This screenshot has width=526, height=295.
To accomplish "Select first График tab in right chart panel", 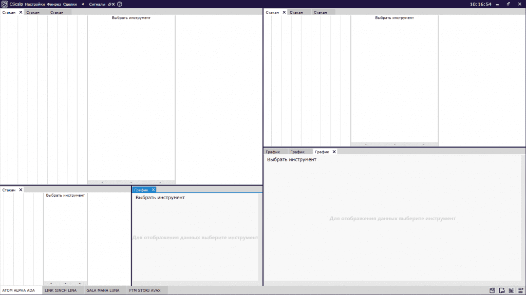I will coord(272,152).
